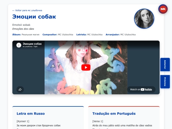Click the video title Эмоции собак in player

32,44
